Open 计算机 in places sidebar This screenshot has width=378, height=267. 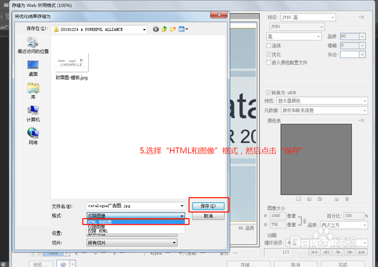coord(33,114)
